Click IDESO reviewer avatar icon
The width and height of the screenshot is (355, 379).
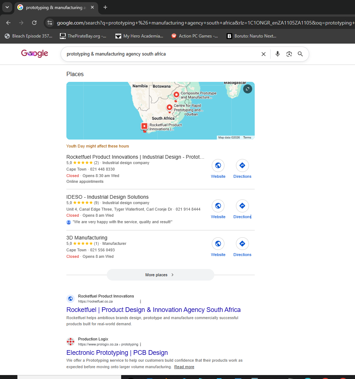[x=69, y=222]
